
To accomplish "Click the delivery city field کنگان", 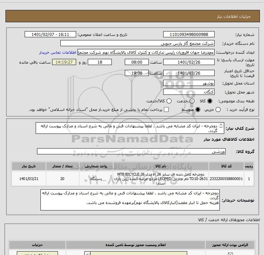I will (189, 92).
